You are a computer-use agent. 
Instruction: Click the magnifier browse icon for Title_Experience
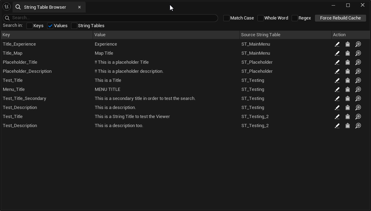[358, 44]
